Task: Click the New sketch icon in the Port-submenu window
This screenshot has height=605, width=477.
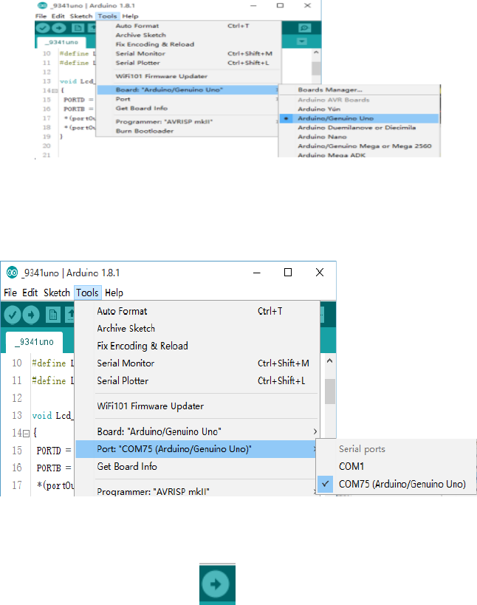Action: pos(53,315)
